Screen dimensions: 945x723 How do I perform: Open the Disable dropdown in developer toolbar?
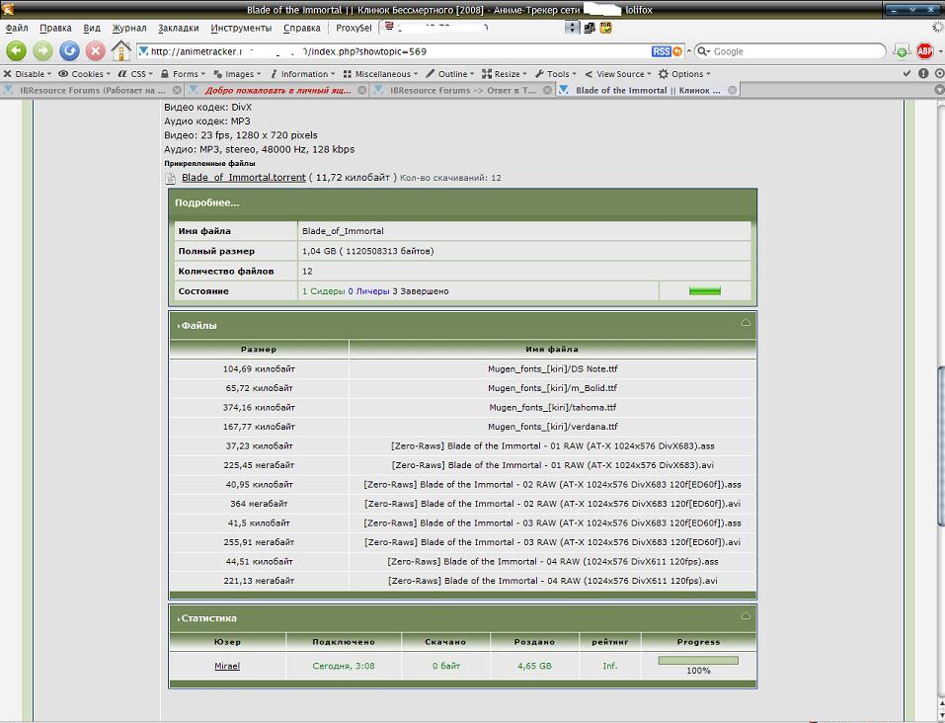coord(27,74)
